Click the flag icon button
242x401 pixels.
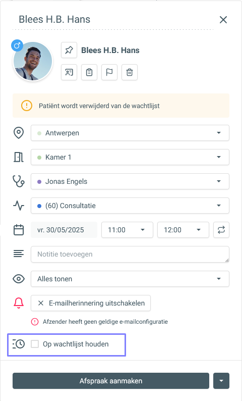pos(109,72)
